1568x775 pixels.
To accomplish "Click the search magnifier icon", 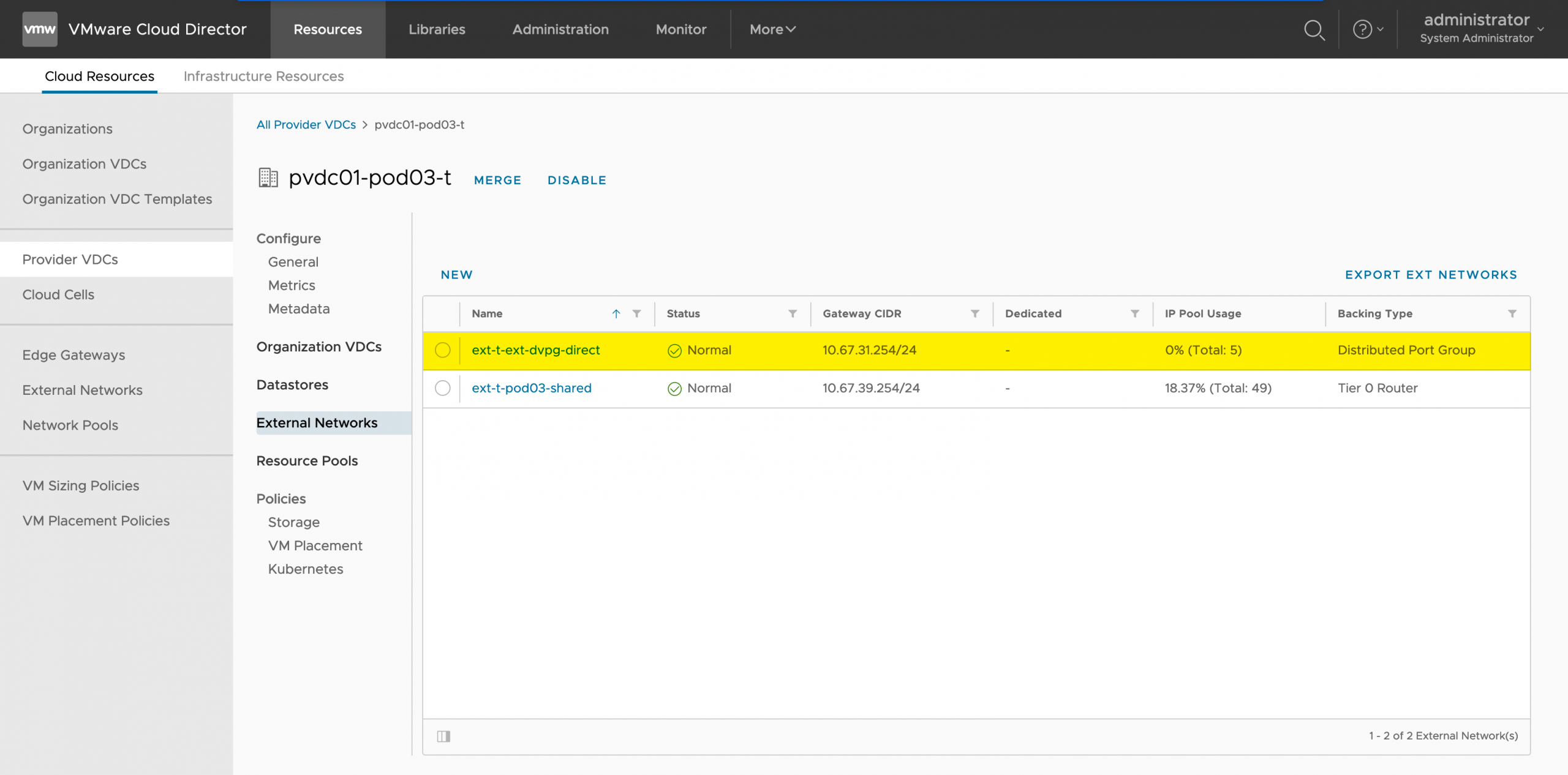I will (1314, 29).
